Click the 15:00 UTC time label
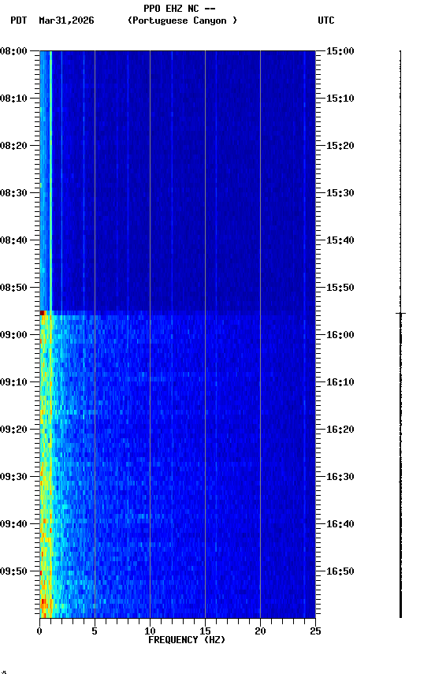 (340, 51)
